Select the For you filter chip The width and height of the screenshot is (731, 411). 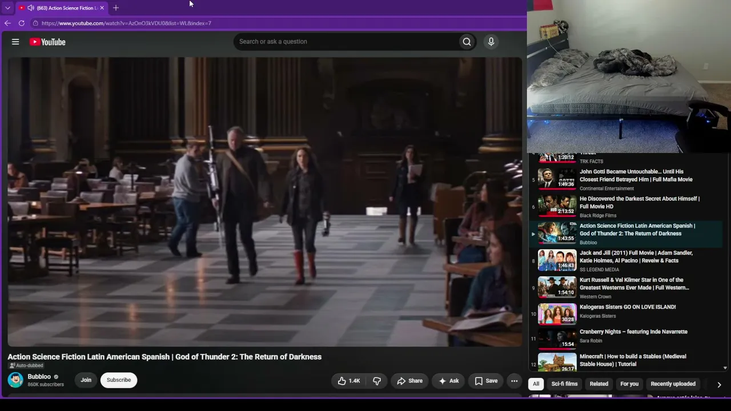pyautogui.click(x=629, y=384)
